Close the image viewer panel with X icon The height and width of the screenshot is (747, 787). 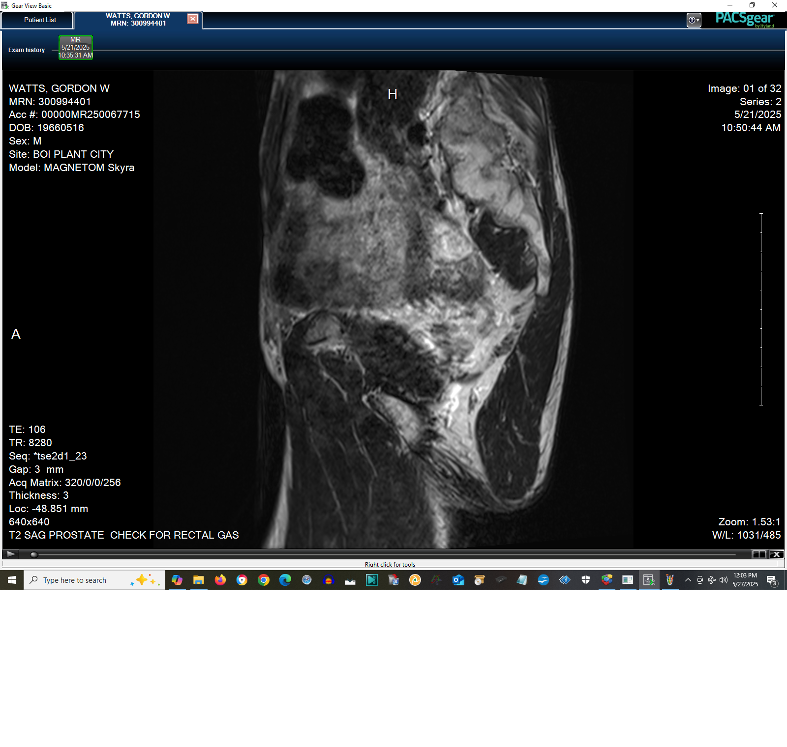click(777, 554)
